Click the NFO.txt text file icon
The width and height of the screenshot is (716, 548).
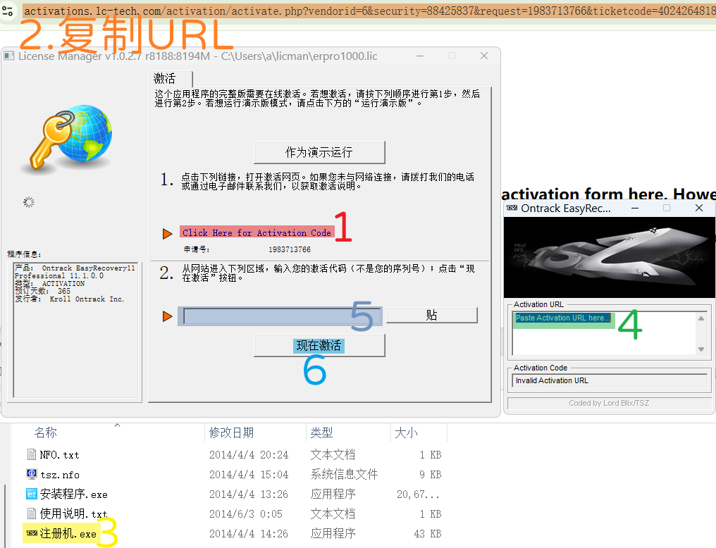32,454
